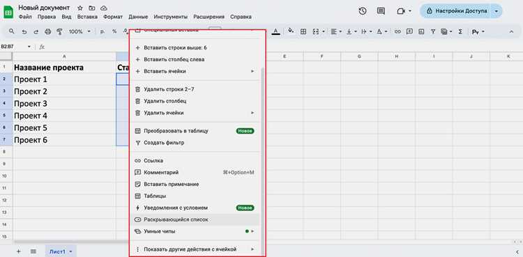
Task: Select Вставить примечание
Action: coord(195,184)
